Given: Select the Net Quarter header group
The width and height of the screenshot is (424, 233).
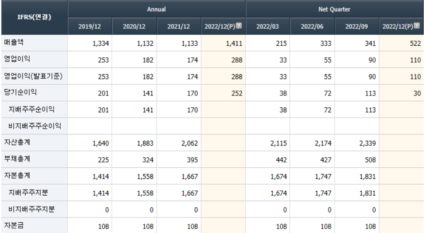Looking at the screenshot, I should click(x=334, y=9).
